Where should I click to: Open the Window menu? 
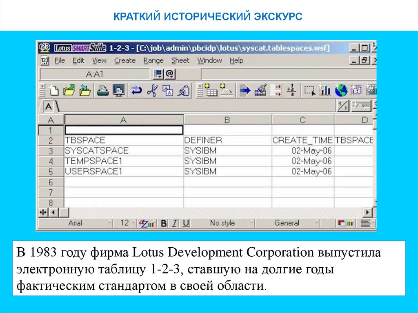coord(209,61)
